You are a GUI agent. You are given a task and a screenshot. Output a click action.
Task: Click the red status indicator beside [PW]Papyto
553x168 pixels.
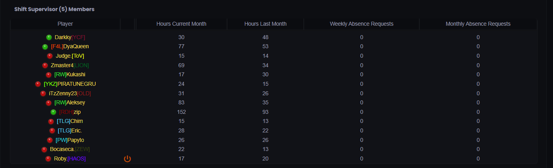point(50,140)
